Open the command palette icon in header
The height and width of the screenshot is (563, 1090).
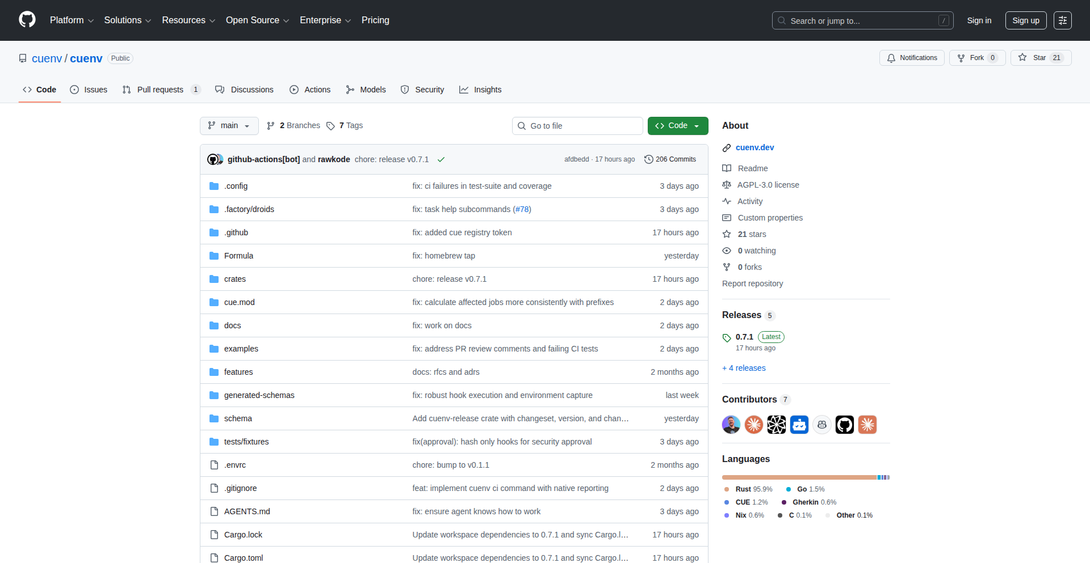tap(1063, 20)
